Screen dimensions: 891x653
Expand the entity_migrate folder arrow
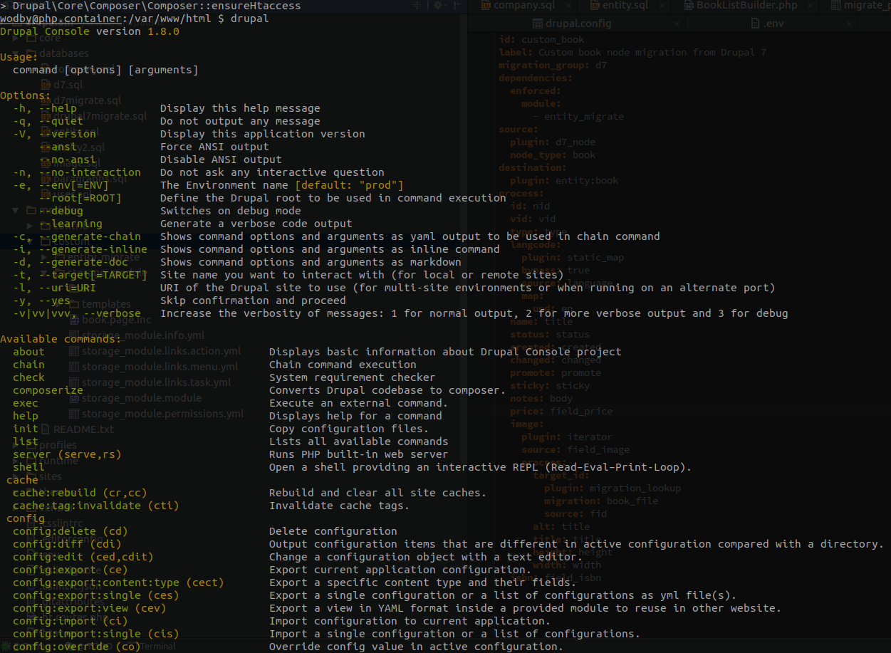(x=44, y=257)
